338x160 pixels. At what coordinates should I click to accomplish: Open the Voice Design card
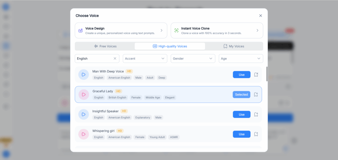pyautogui.click(x=121, y=31)
